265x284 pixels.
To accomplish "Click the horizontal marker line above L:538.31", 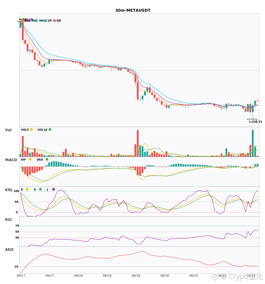I will click(x=252, y=119).
